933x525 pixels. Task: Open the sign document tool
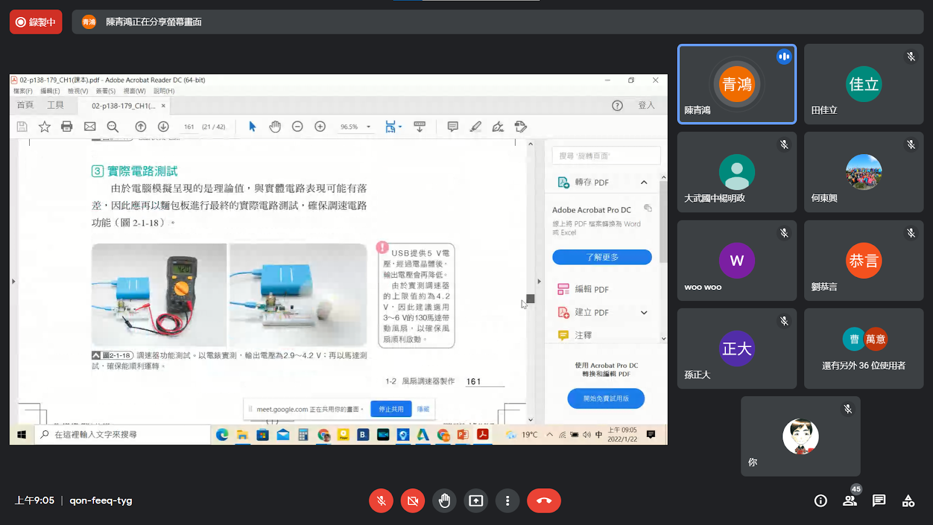(498, 127)
